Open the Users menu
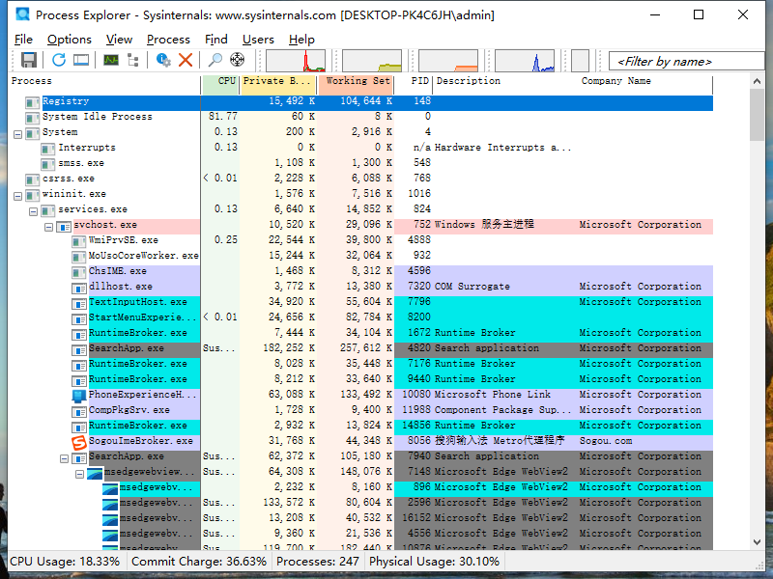 click(x=258, y=40)
